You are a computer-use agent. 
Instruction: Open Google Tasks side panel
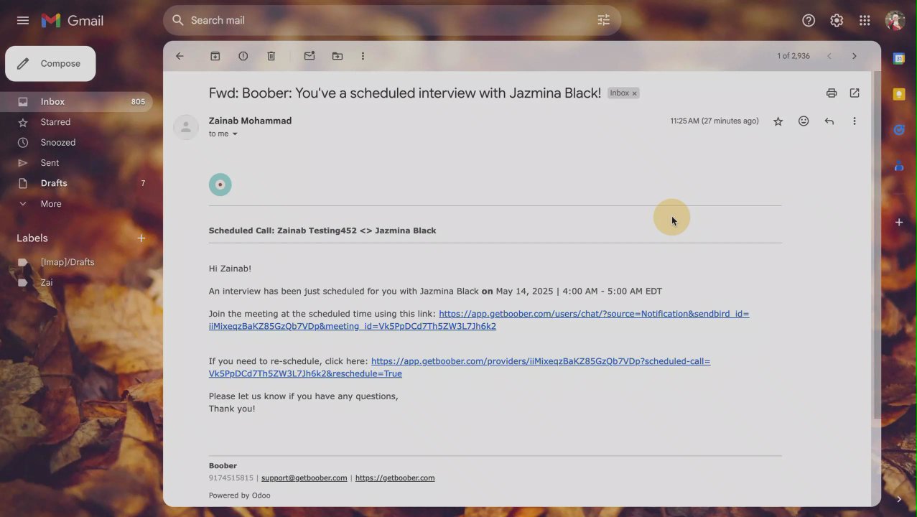point(899,130)
